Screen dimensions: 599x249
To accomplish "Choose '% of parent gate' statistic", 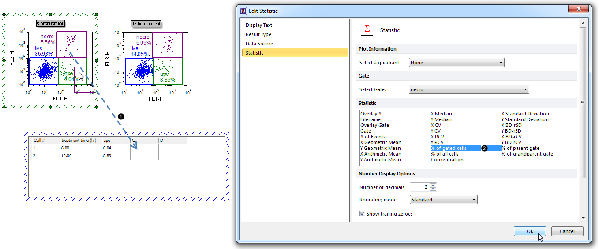I will 520,148.
